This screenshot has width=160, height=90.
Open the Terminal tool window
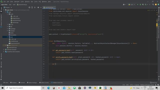point(22,82)
